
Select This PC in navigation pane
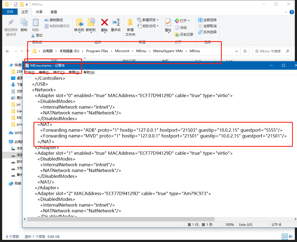pos(16,142)
